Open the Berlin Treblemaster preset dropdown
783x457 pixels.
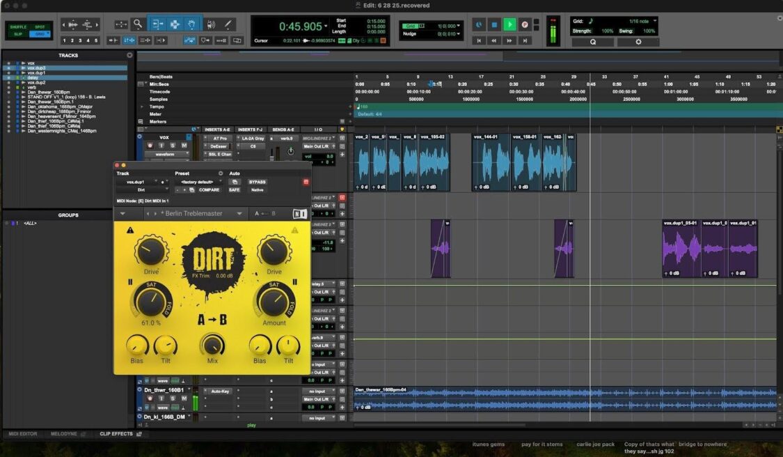coord(240,213)
